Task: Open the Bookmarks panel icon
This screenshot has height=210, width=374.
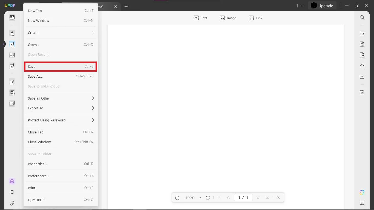Action: tap(12, 192)
